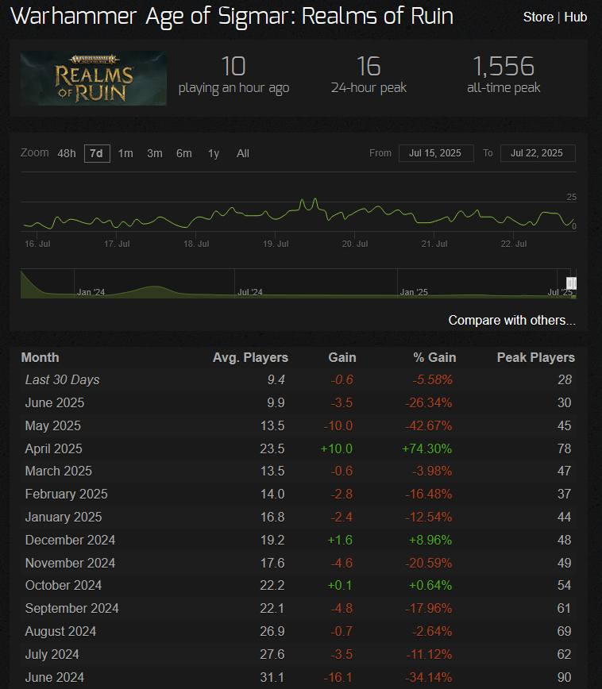
Task: Switch chart zoom to 6m
Action: [x=183, y=153]
